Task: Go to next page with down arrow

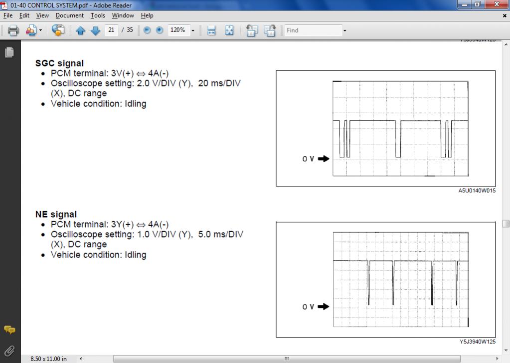Action: (95, 30)
